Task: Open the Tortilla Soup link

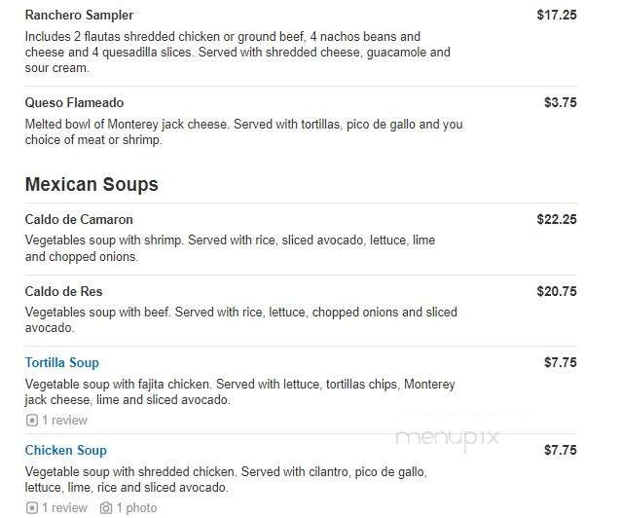Action: [x=61, y=363]
